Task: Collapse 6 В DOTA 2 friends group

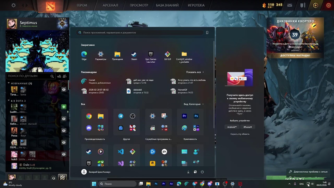Action: pos(9,101)
